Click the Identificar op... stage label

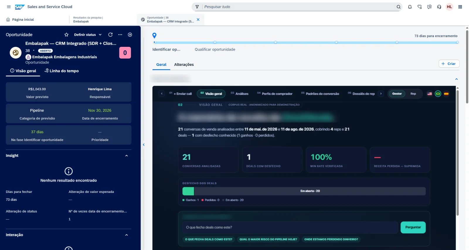tap(166, 49)
